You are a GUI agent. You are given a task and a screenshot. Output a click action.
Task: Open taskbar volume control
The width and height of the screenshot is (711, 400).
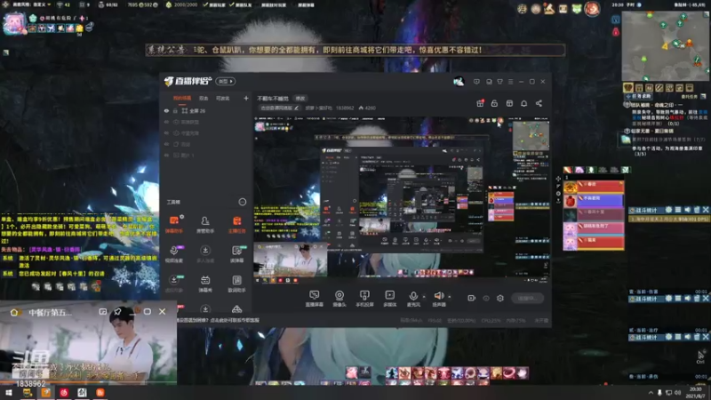pyautogui.click(x=677, y=393)
